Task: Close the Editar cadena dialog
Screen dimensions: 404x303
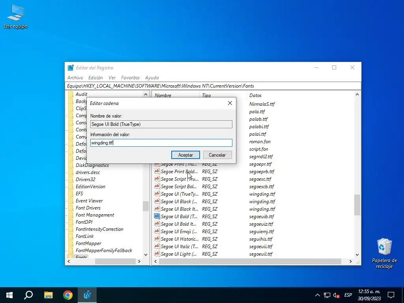Action: pyautogui.click(x=230, y=103)
